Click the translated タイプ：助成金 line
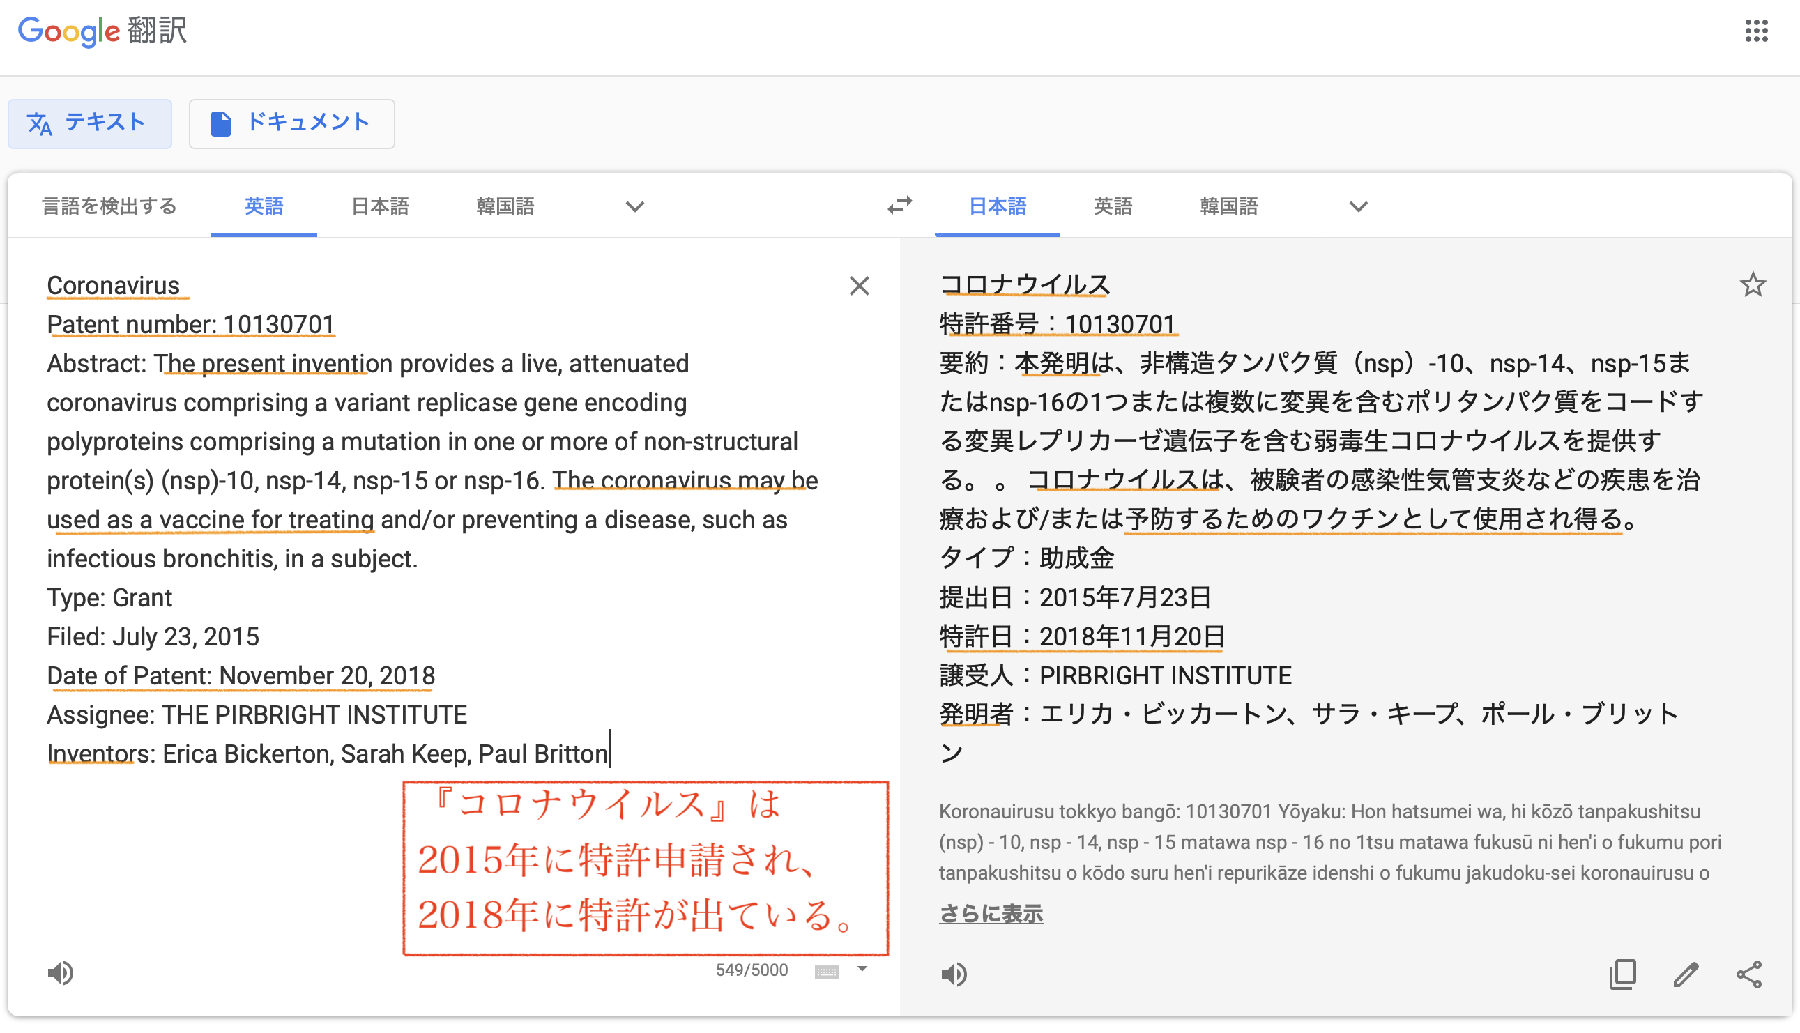Image resolution: width=1800 pixels, height=1033 pixels. click(x=1026, y=558)
